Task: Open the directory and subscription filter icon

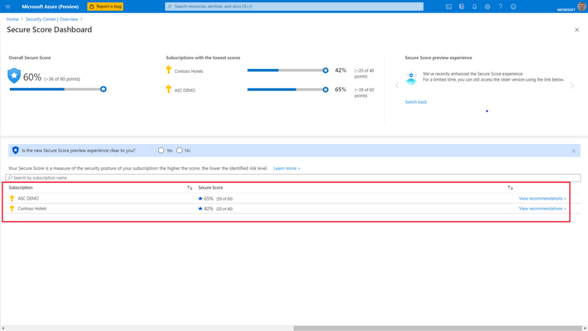Action: (461, 6)
